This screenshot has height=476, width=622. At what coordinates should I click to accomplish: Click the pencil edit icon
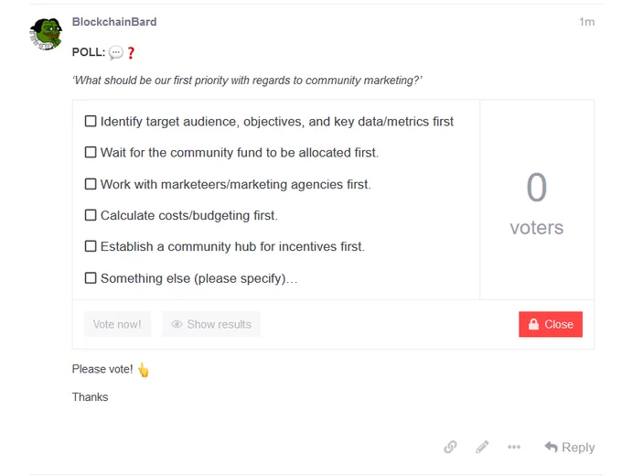pyautogui.click(x=482, y=447)
